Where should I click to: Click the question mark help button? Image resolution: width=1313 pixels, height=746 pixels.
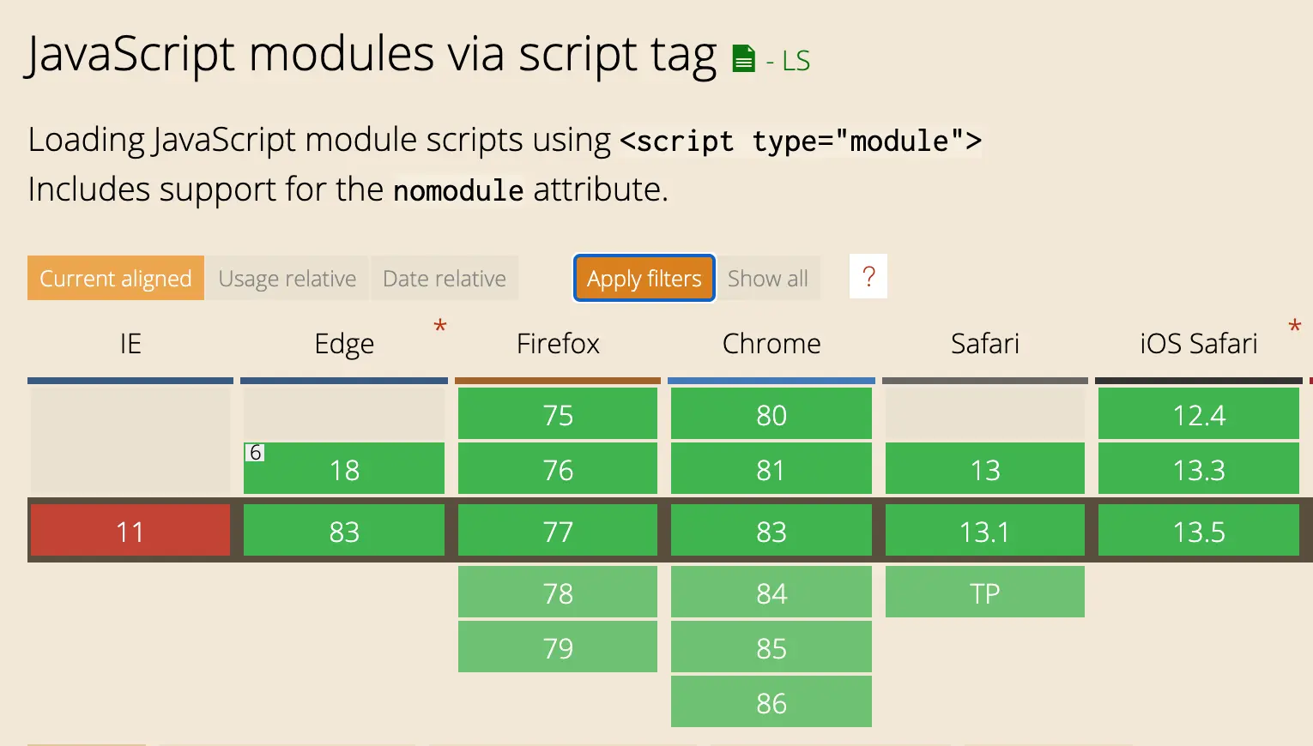coord(868,277)
